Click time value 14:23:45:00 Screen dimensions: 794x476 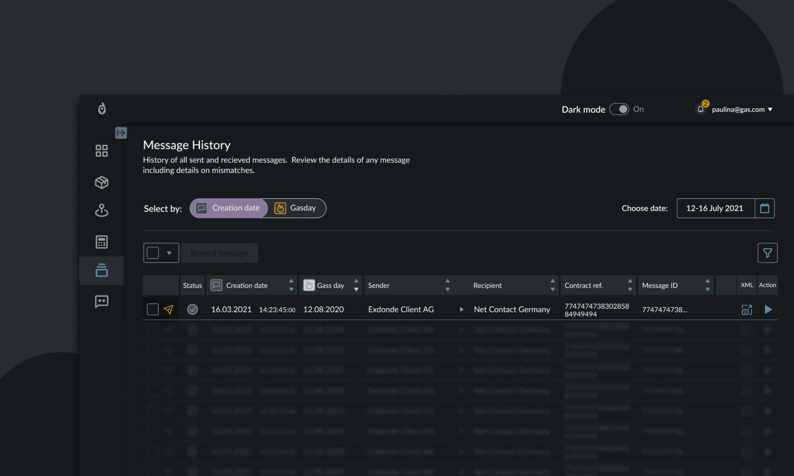point(277,310)
